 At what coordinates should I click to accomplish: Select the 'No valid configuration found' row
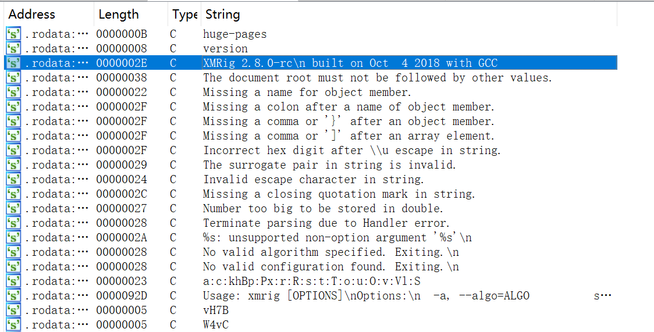(311, 267)
